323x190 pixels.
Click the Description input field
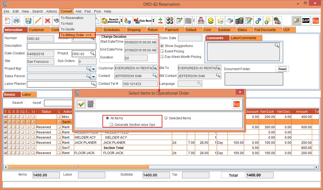(x=61, y=46)
